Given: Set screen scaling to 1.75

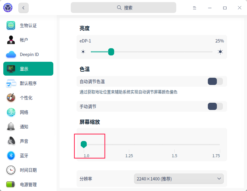Looking at the screenshot, I should pos(216,156).
